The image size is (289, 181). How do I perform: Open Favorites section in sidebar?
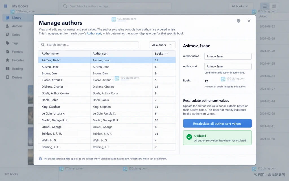(x=18, y=60)
